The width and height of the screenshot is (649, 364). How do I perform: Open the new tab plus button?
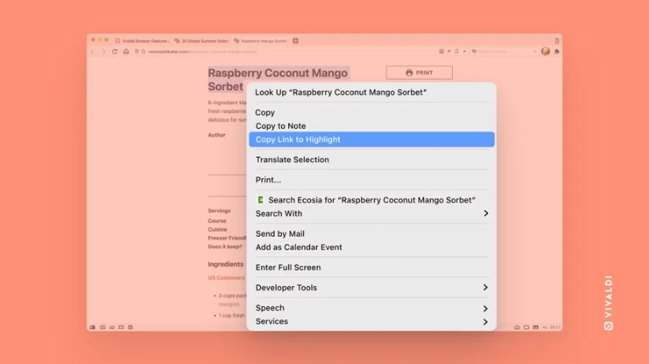coord(296,41)
